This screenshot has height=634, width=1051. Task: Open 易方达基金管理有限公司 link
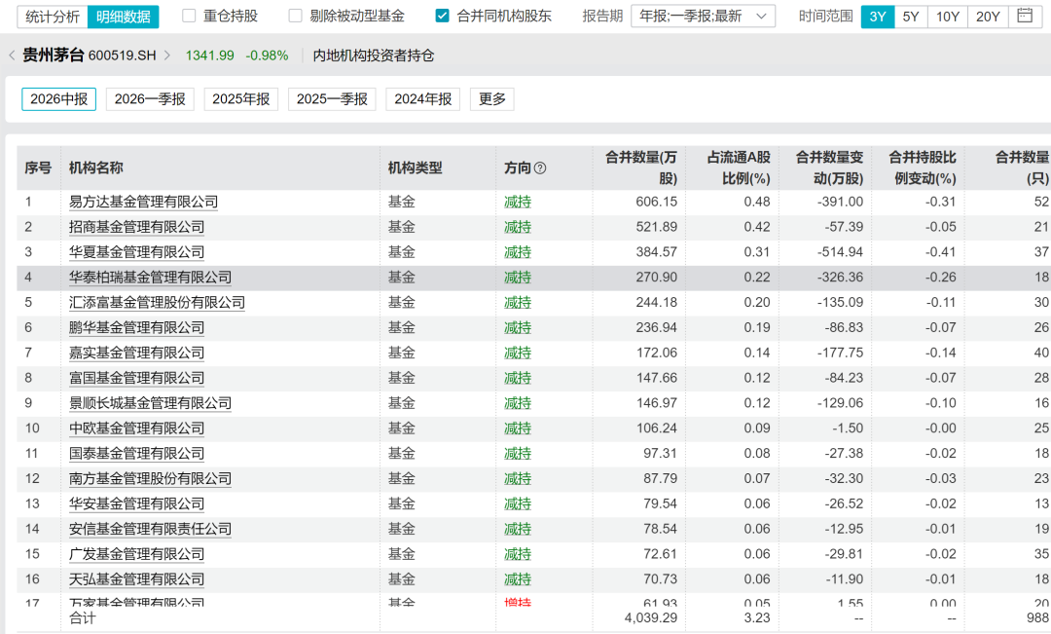click(x=143, y=202)
